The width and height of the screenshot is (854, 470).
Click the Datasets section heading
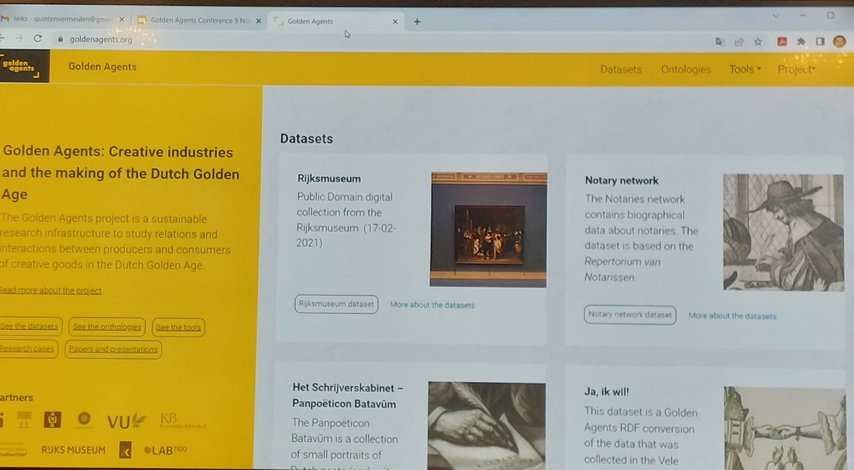tap(306, 139)
